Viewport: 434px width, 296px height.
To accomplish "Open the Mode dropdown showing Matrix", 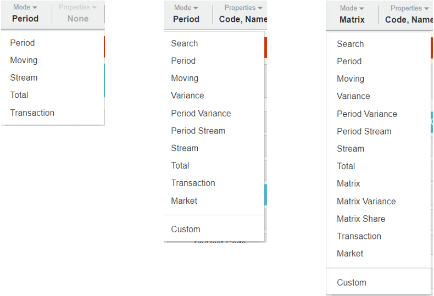I will pyautogui.click(x=352, y=14).
